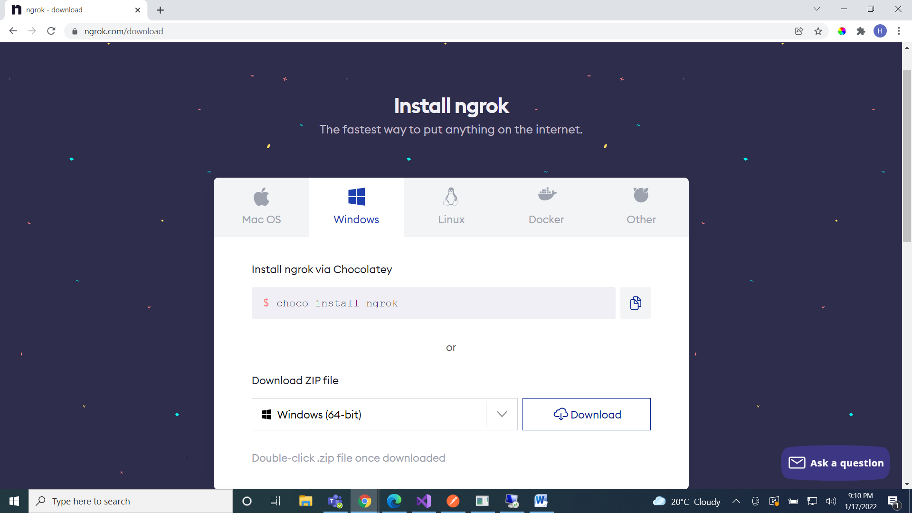Screen dimensions: 912x513
Task: Open a new browser tab
Action: coord(161,10)
